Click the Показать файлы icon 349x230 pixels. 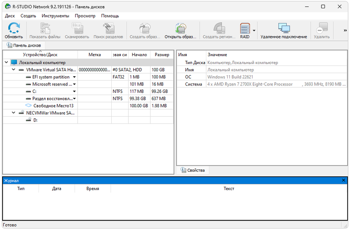tap(44, 29)
